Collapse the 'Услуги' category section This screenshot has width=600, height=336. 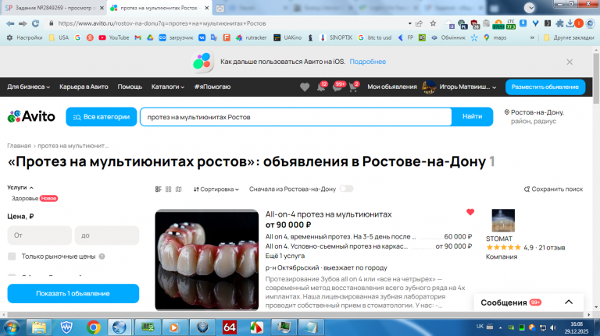[20, 187]
